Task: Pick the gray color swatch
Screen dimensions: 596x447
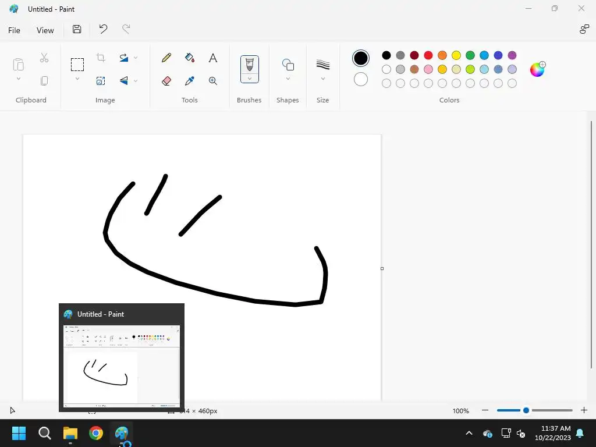Action: click(x=400, y=55)
